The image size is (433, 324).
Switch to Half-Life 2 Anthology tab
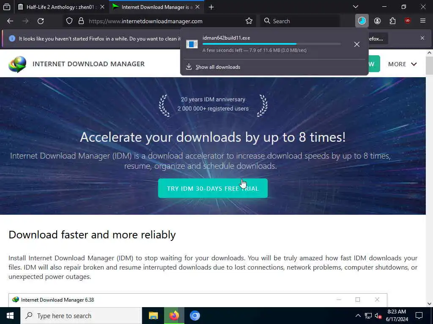pyautogui.click(x=61, y=7)
